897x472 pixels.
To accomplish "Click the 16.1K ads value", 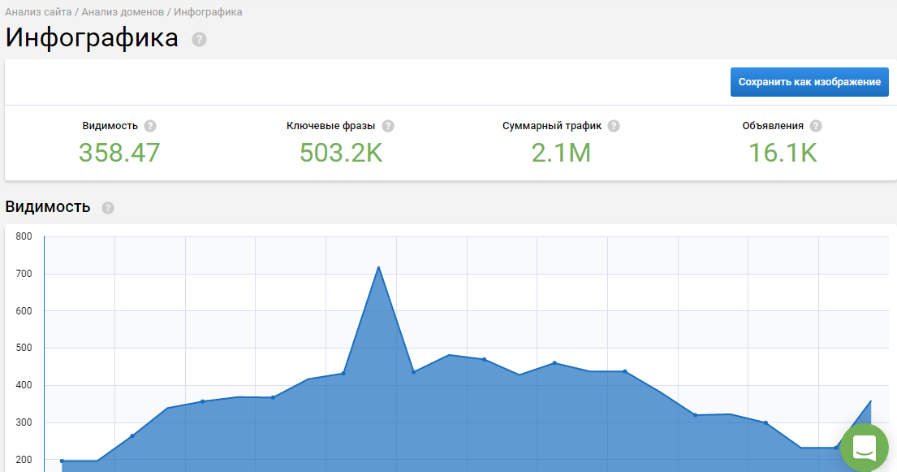I will (x=783, y=152).
